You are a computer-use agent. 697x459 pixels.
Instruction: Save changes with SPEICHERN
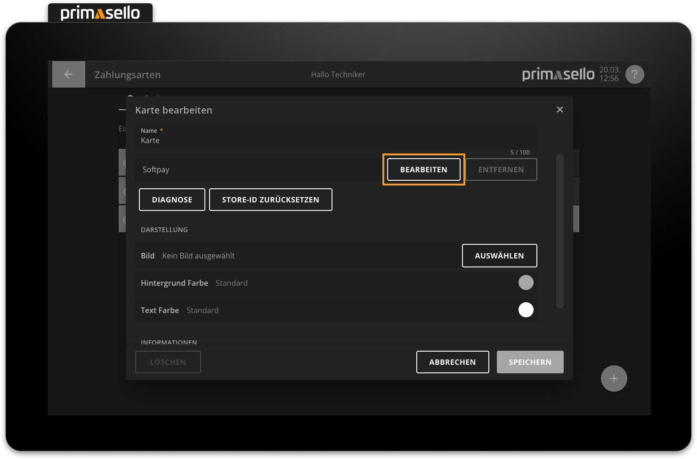(530, 362)
